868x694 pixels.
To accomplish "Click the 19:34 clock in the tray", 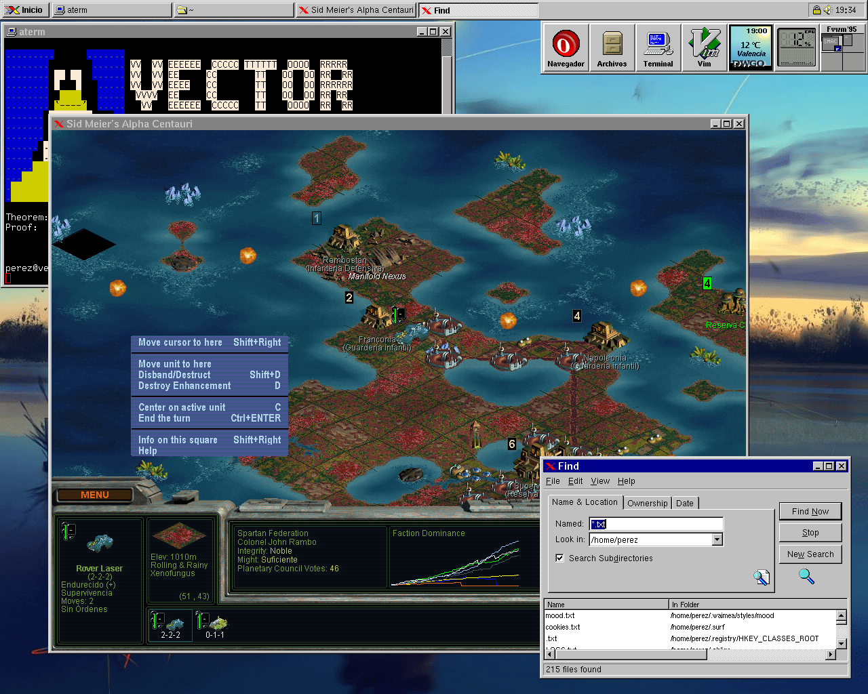I will pos(846,10).
